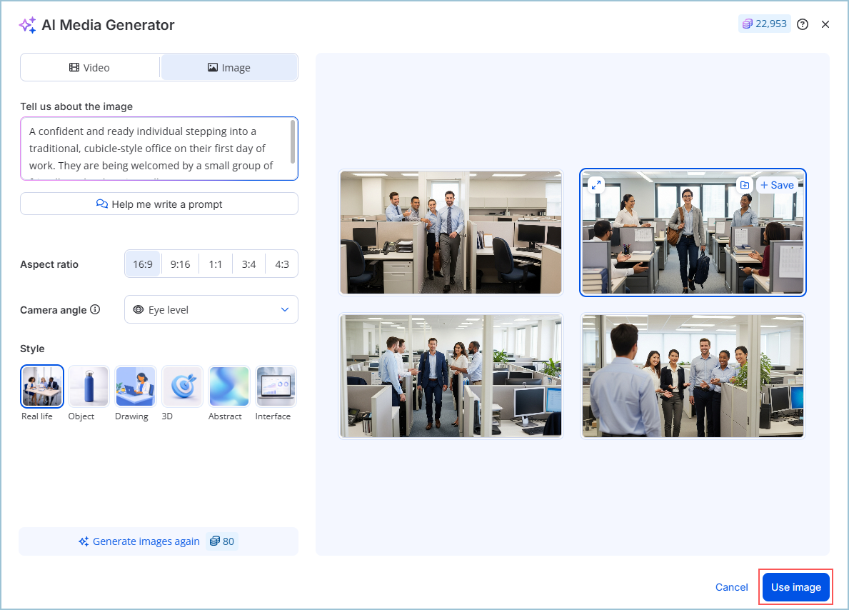The width and height of the screenshot is (849, 610).
Task: Expand the selected image to full view
Action: tap(596, 185)
